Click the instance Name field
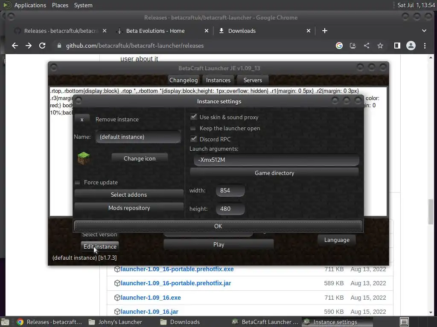This screenshot has height=327, width=437. [138, 137]
